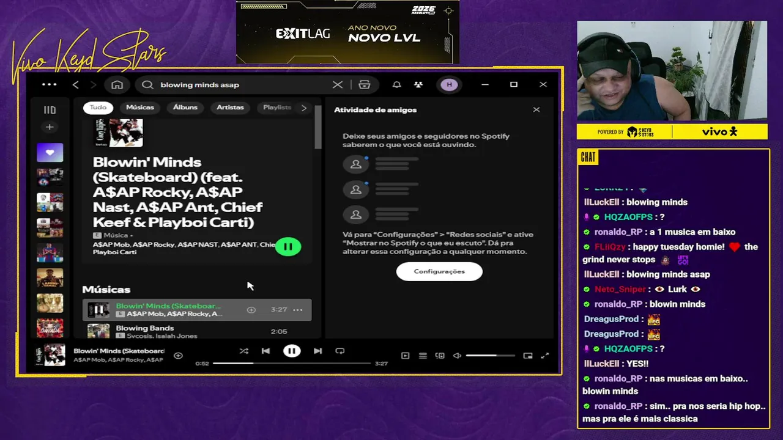Viewport: 783px width, 440px height.
Task: Skip to the next track
Action: (317, 351)
